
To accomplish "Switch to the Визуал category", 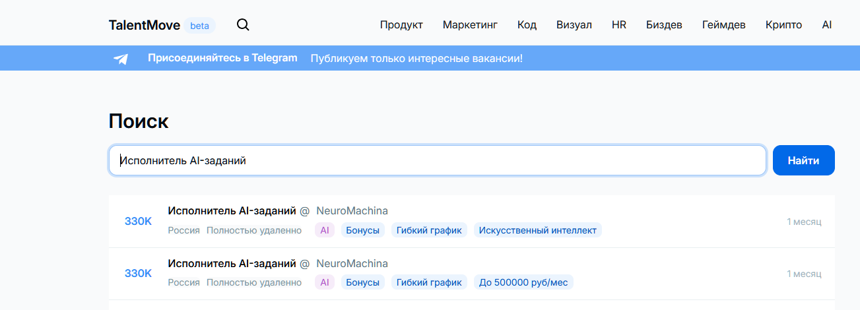I will pyautogui.click(x=574, y=25).
